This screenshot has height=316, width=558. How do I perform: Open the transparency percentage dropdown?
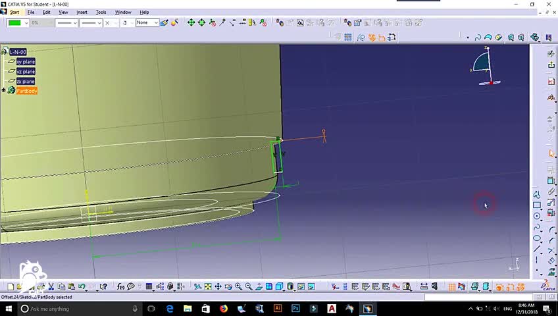[x=42, y=23]
